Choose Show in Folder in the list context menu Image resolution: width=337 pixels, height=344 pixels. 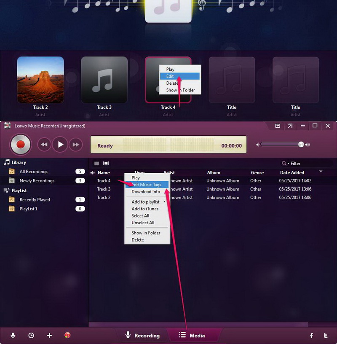147,233
